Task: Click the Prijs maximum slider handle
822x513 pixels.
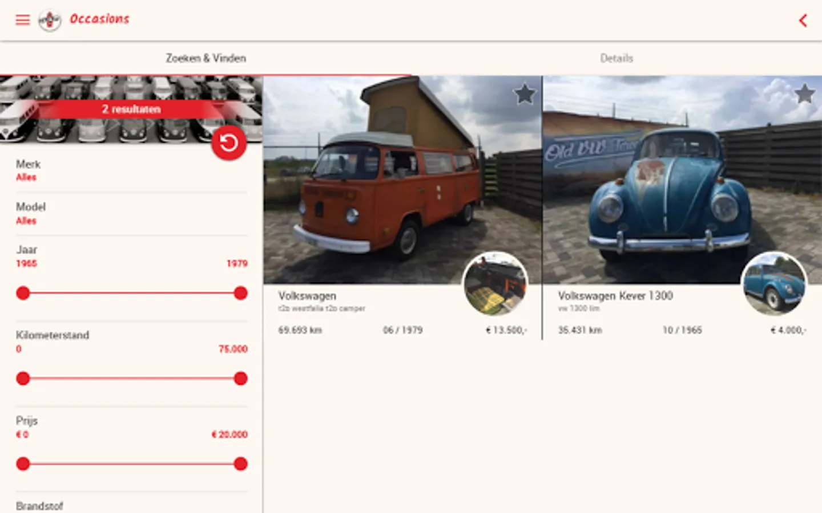Action: [x=241, y=464]
